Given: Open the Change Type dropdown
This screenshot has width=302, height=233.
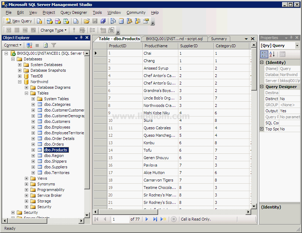Looking at the screenshot, I should pos(53,30).
